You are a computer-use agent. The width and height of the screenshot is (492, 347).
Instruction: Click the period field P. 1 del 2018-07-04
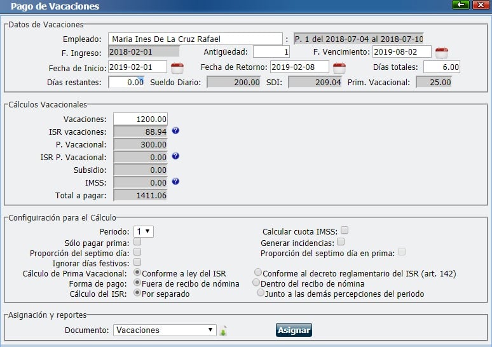click(359, 39)
